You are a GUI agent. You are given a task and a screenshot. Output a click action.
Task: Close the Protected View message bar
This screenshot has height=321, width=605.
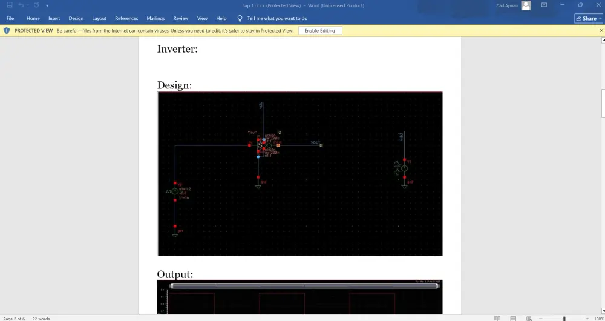click(x=601, y=30)
